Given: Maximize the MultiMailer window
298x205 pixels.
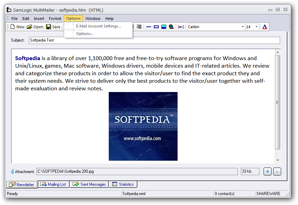Looking at the screenshot, I should pyautogui.click(x=278, y=10).
